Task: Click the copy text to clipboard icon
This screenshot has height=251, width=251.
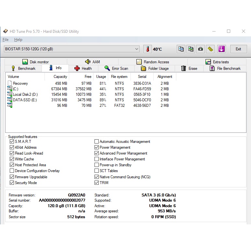Action: [181, 49]
